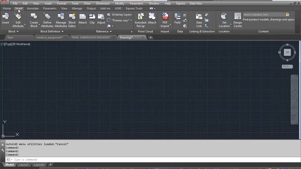Open the Design Center
Viewport: 301px width, 169px height.
point(238,20)
